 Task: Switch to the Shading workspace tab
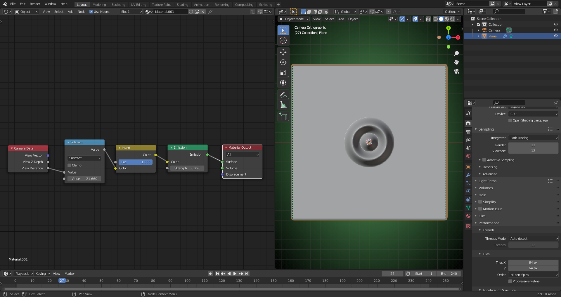tap(182, 5)
